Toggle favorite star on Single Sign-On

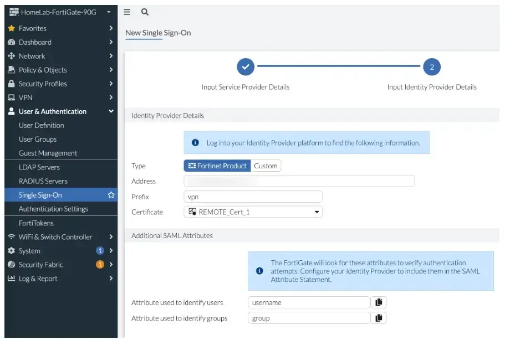point(111,195)
